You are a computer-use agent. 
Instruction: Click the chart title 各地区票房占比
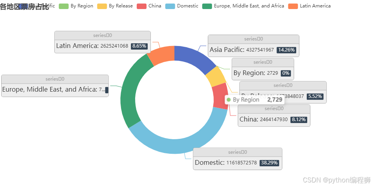point(24,7)
